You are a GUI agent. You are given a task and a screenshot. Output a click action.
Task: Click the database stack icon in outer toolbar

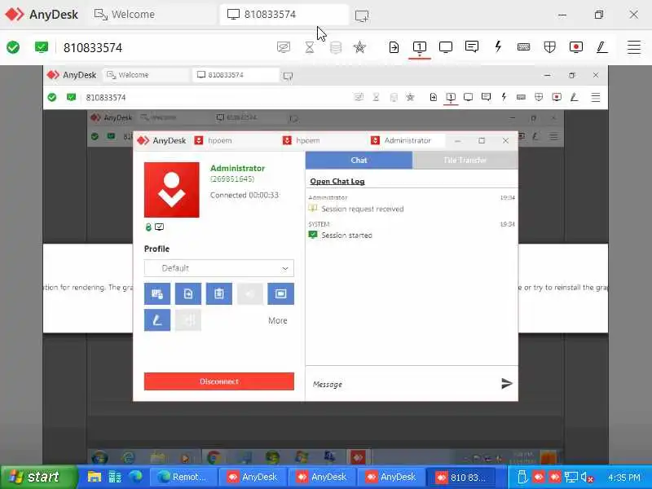[x=336, y=47]
